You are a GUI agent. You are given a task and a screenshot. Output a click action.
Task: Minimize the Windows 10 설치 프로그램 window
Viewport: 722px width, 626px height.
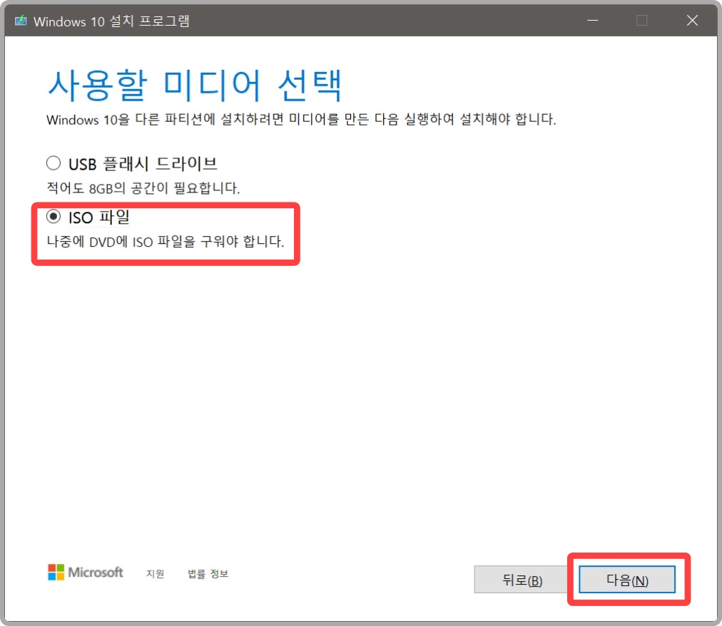click(592, 21)
